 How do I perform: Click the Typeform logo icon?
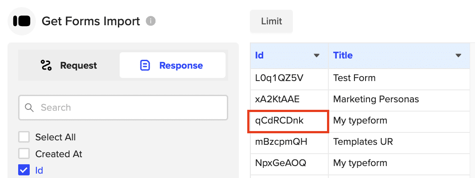coord(22,21)
